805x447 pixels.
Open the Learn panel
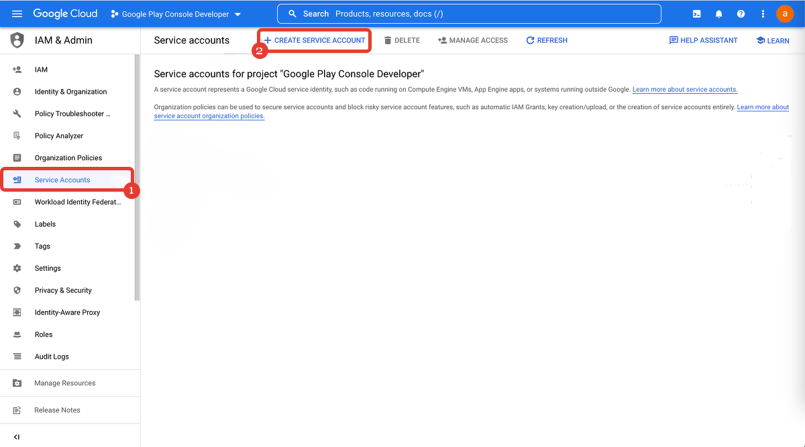[773, 40]
